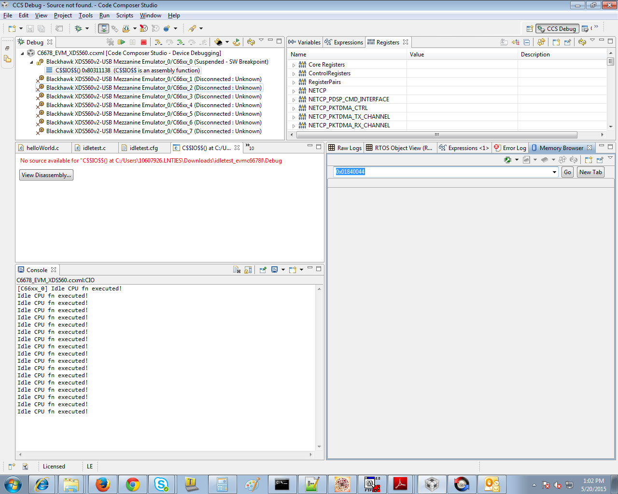The image size is (618, 494).
Task: Toggle Show Type Names in Registers view
Action: tap(504, 42)
